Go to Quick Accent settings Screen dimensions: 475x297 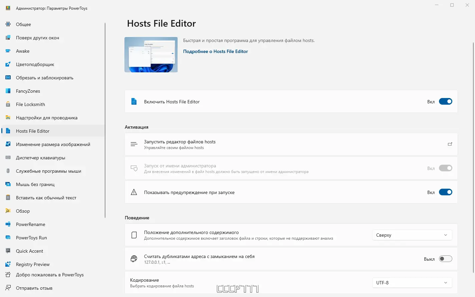click(x=53, y=251)
